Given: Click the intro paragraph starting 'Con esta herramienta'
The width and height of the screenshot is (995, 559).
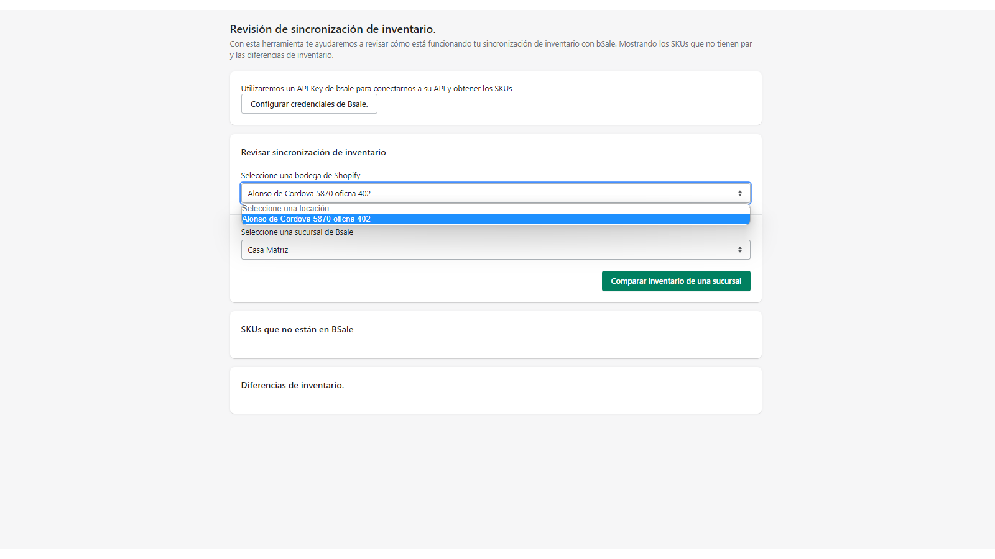Looking at the screenshot, I should pos(490,45).
